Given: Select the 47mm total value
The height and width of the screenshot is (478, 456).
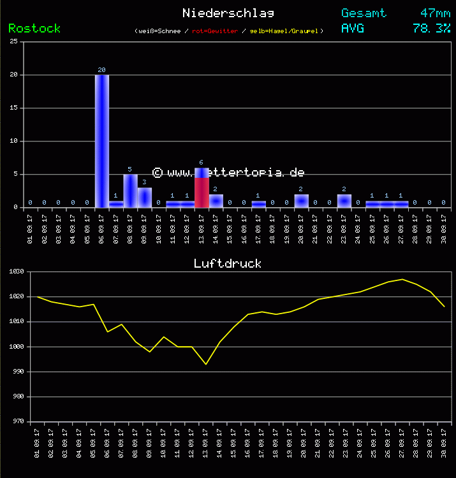Looking at the screenshot, I should [x=435, y=13].
